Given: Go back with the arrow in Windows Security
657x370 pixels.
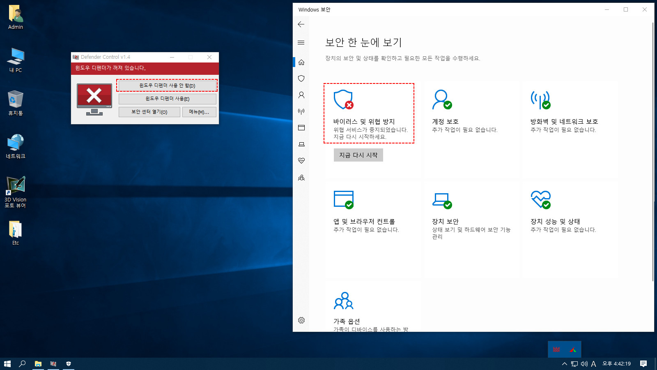Looking at the screenshot, I should (x=301, y=24).
